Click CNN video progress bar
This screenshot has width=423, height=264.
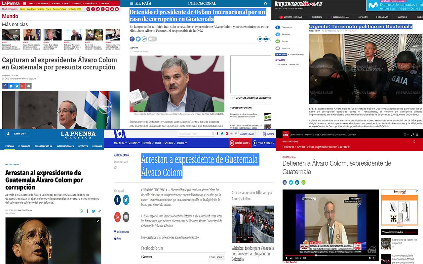click(330, 255)
